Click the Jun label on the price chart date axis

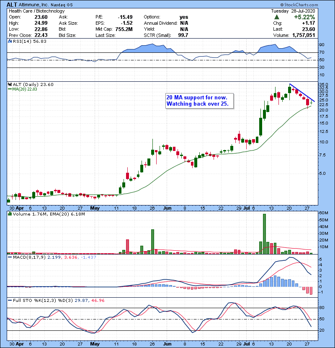[x=167, y=208]
